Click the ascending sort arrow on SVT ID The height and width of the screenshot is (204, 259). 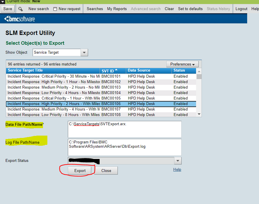pos(117,70)
